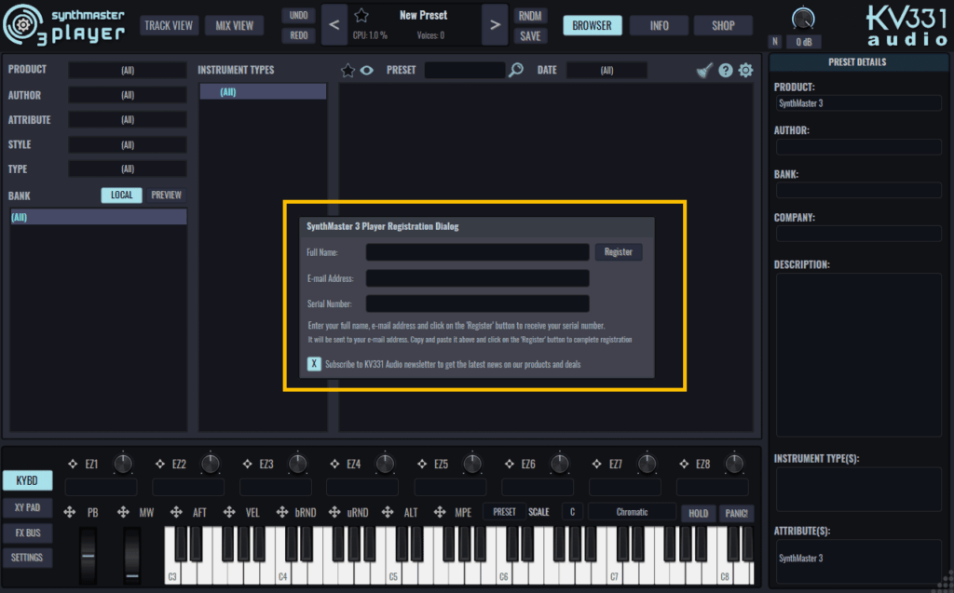Click the bRND modulation drag handle icon
This screenshot has width=954, height=593.
click(281, 512)
